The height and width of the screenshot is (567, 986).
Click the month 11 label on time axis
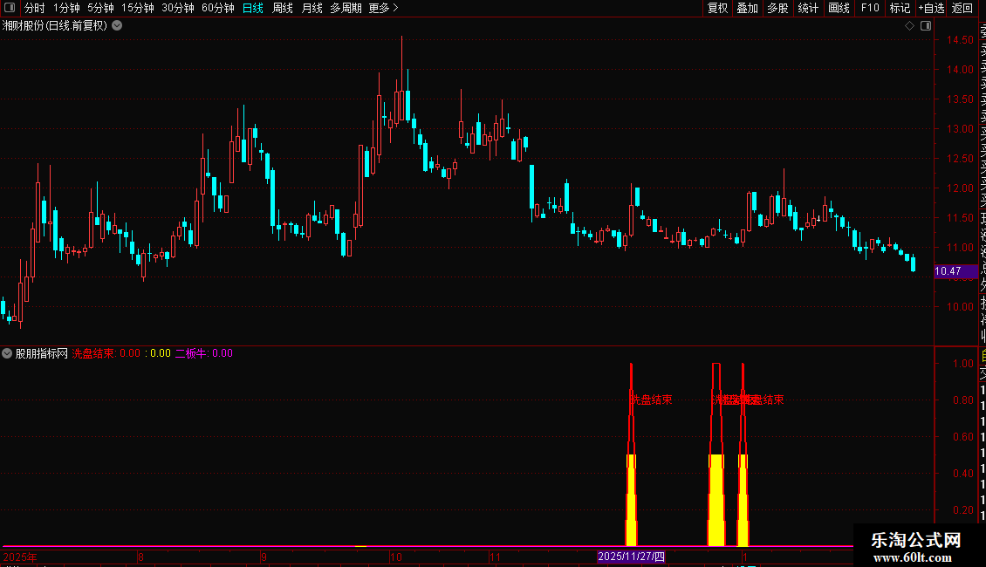tap(495, 557)
